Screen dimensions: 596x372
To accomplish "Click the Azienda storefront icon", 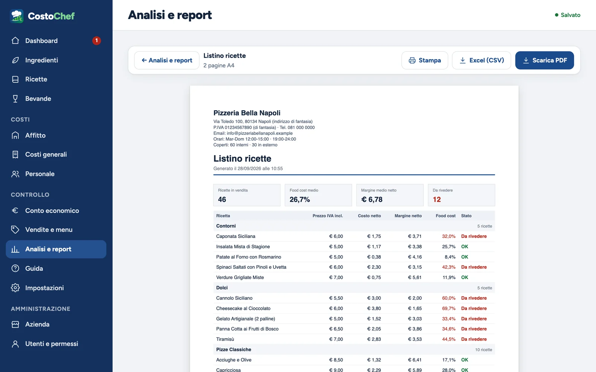I will click(x=15, y=324).
